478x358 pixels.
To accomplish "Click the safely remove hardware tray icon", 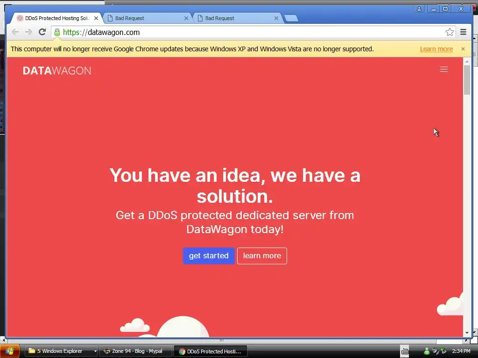I will pos(443,351).
